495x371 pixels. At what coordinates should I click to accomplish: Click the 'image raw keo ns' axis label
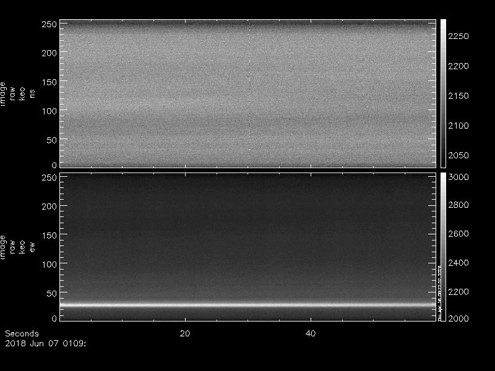tap(12, 93)
